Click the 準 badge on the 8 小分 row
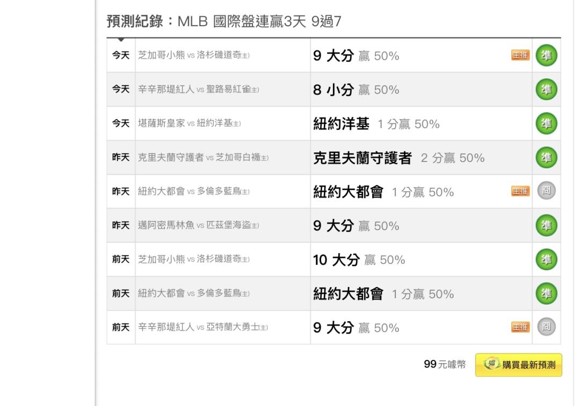 (x=547, y=90)
